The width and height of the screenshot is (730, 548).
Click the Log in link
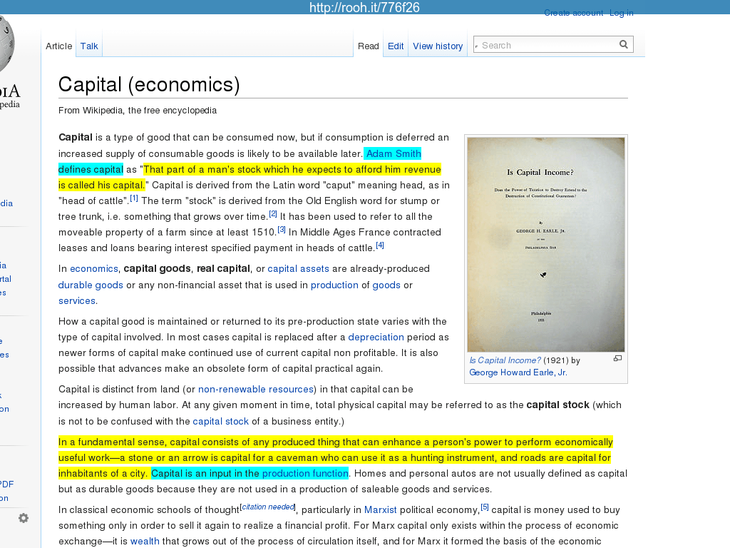pyautogui.click(x=621, y=13)
